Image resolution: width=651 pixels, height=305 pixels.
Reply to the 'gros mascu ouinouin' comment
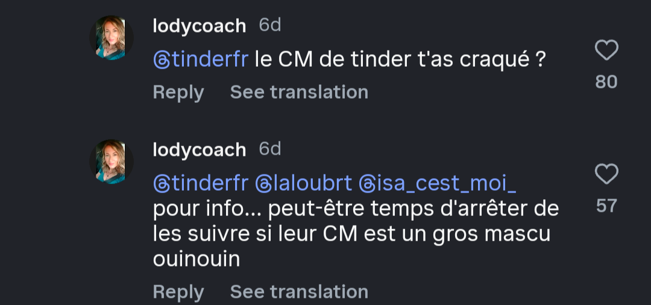tap(178, 292)
